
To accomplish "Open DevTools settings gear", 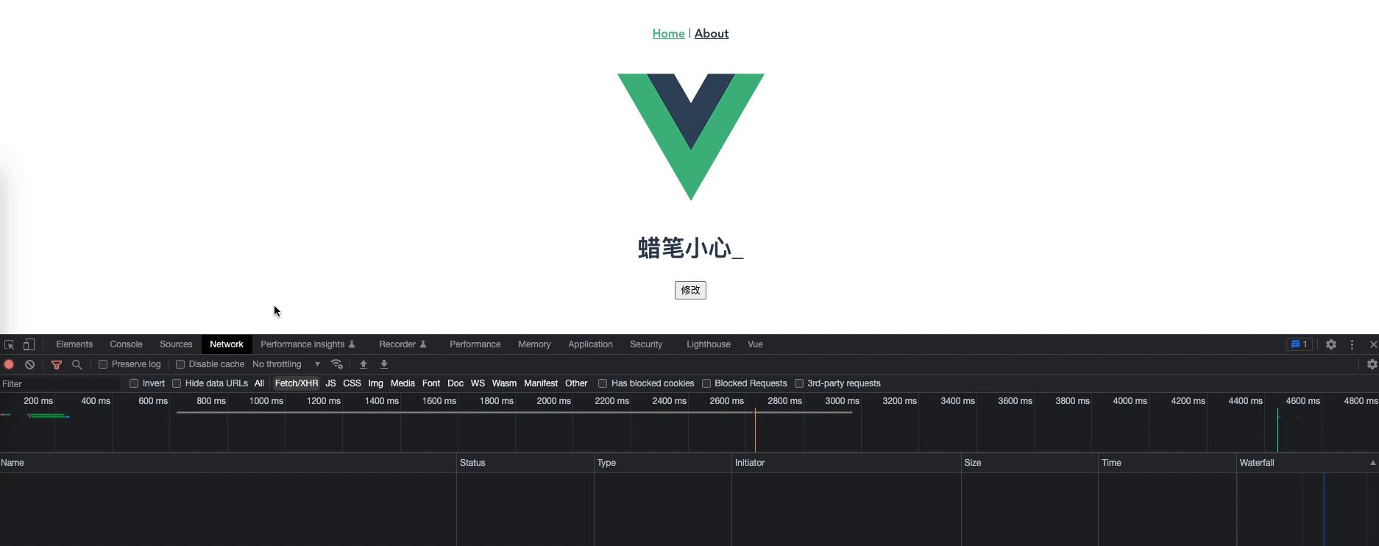I will point(1330,344).
